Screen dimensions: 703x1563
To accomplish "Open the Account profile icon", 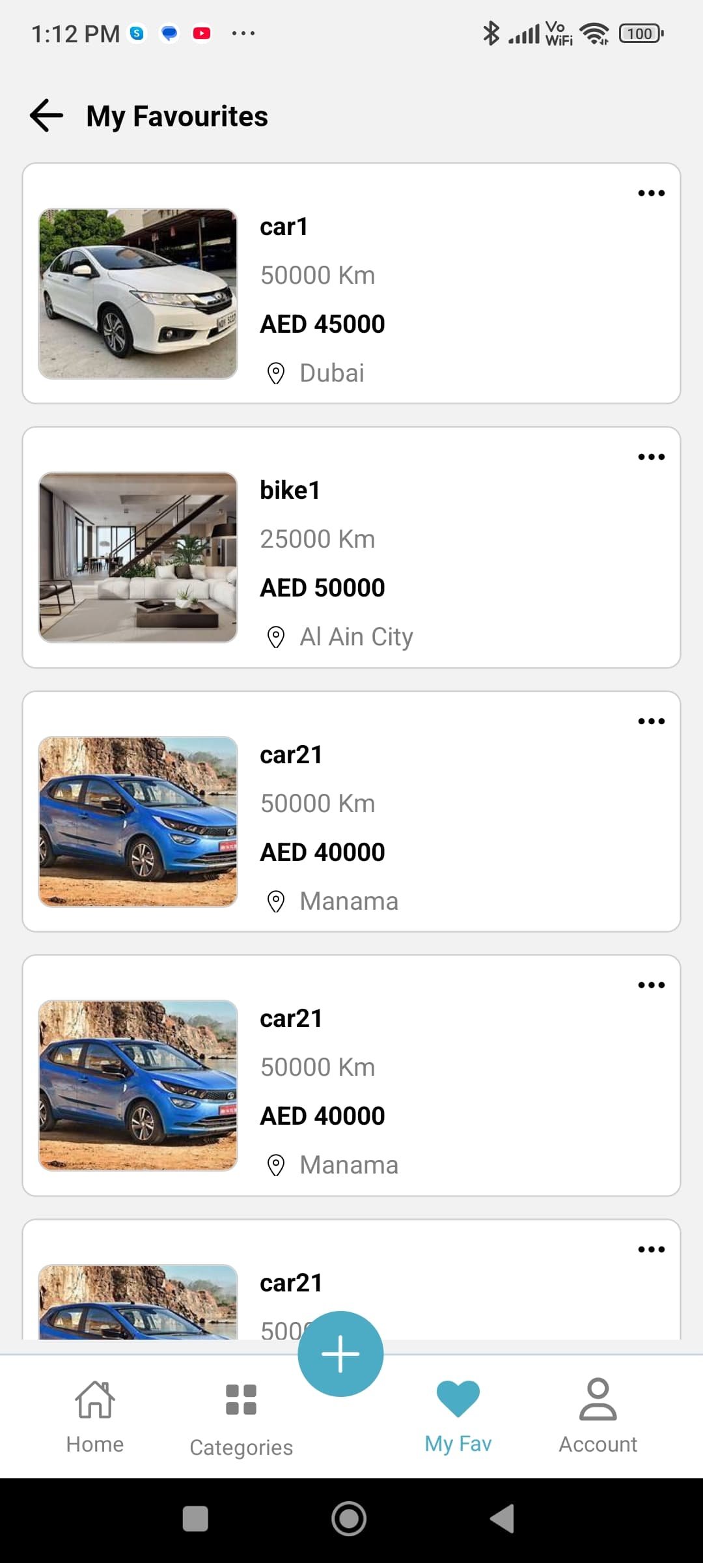I will pos(598,1399).
